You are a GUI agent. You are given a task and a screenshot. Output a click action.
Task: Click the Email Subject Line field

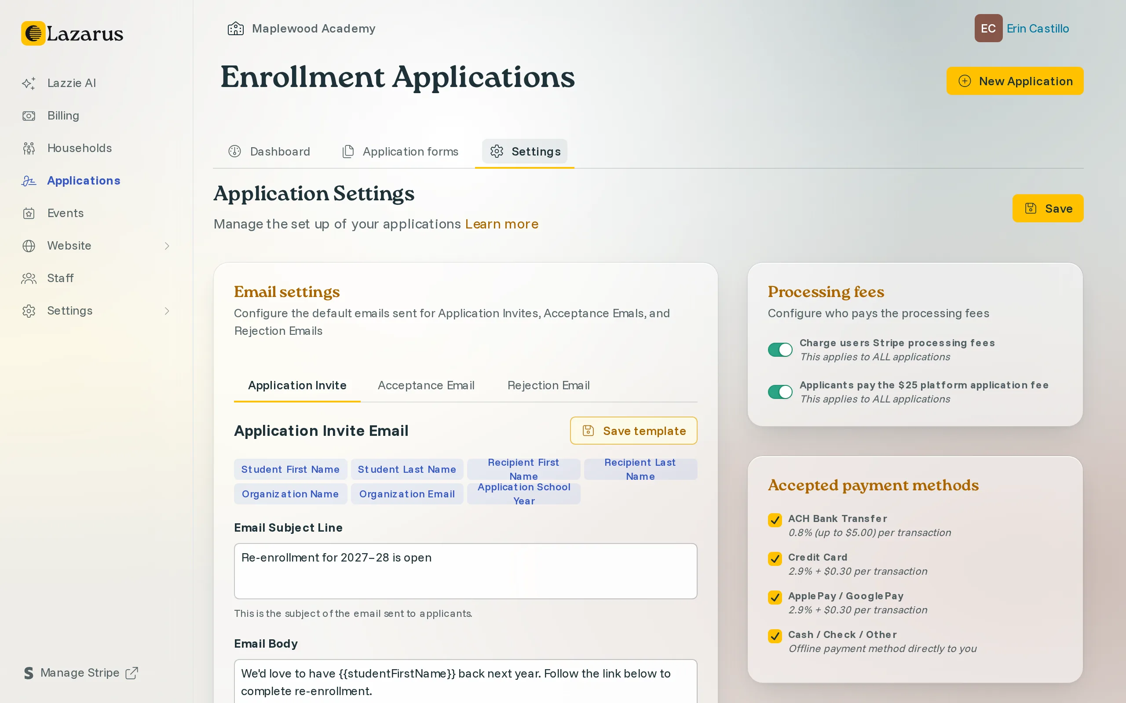click(x=465, y=571)
